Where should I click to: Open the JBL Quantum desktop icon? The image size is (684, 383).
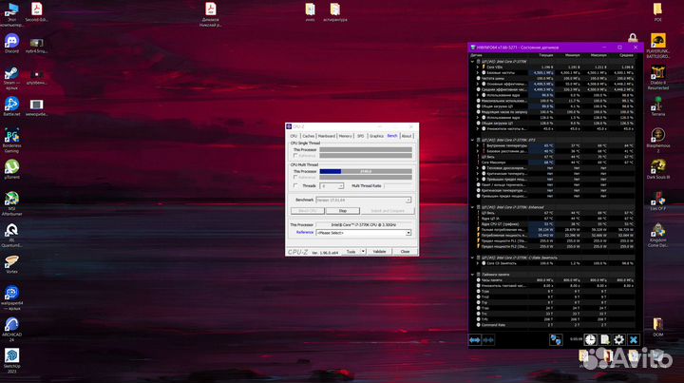(x=11, y=236)
